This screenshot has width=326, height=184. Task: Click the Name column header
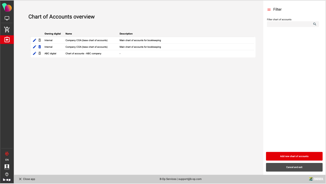(x=69, y=34)
